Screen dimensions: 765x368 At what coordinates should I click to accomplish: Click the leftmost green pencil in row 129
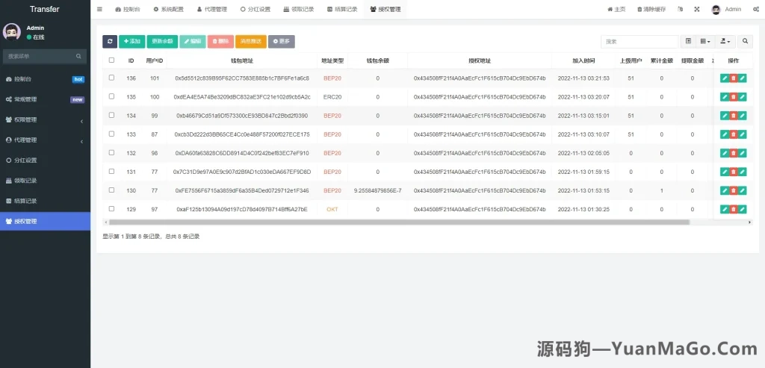725,209
